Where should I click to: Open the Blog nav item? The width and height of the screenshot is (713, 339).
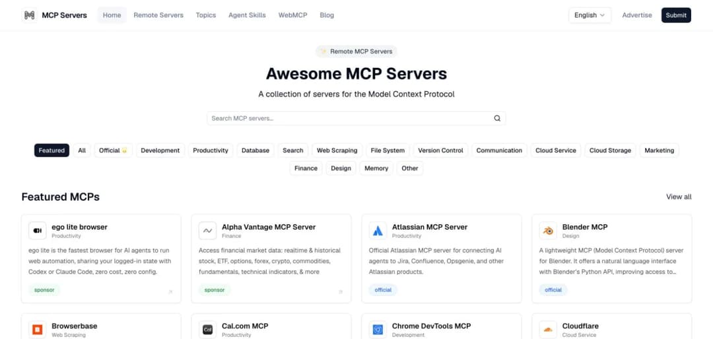tap(327, 15)
